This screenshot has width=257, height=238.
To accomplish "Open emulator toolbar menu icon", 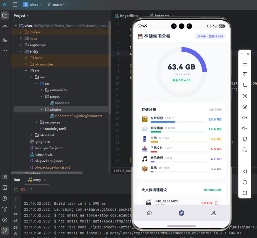I will [245, 64].
